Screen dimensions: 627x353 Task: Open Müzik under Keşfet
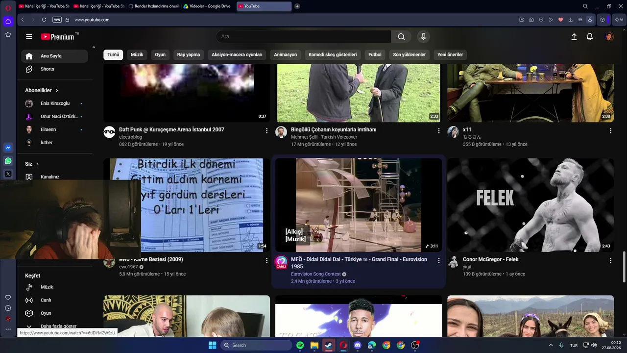coord(54,287)
